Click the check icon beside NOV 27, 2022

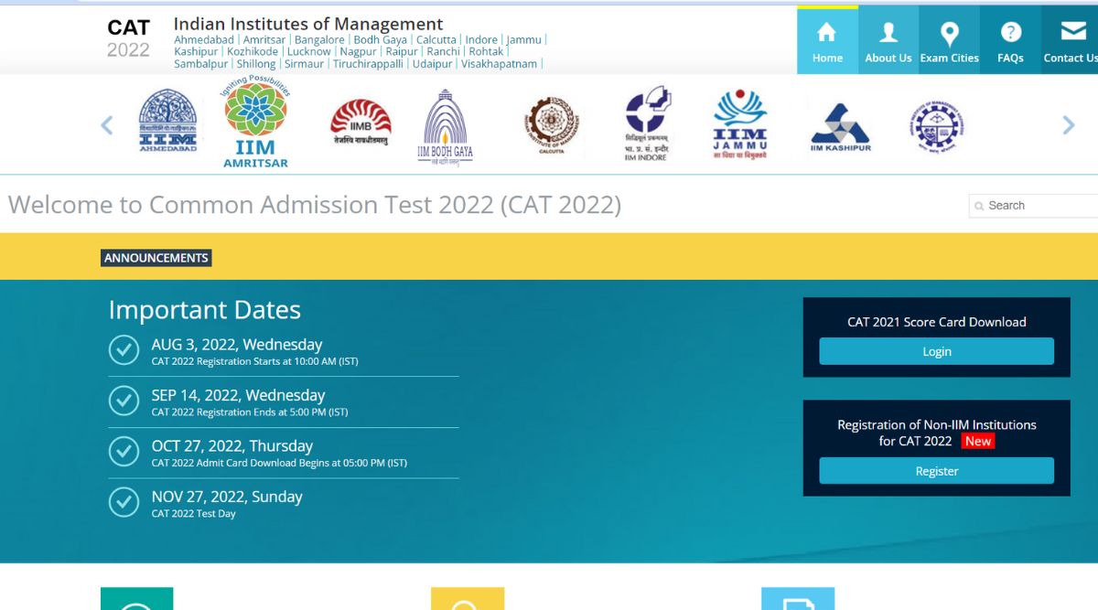(124, 502)
